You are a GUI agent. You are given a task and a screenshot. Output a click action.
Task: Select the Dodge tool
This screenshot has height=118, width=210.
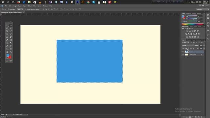(11, 43)
